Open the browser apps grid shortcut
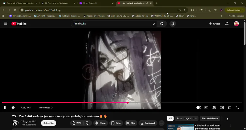 (x=3, y=16)
